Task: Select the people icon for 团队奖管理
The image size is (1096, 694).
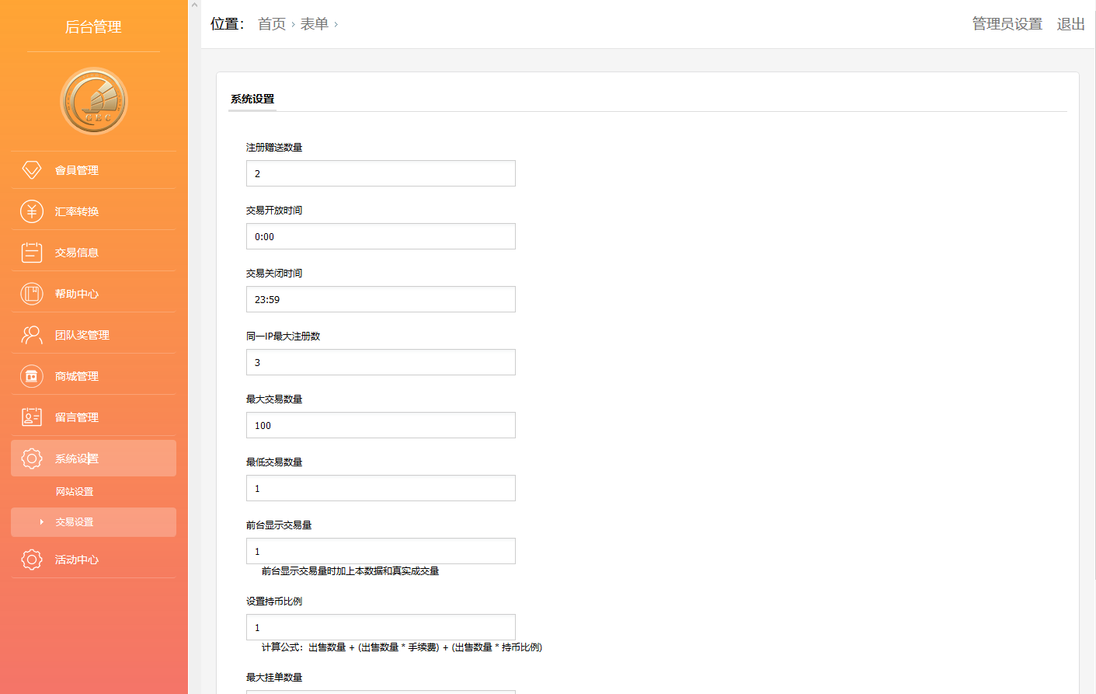Action: (x=32, y=335)
